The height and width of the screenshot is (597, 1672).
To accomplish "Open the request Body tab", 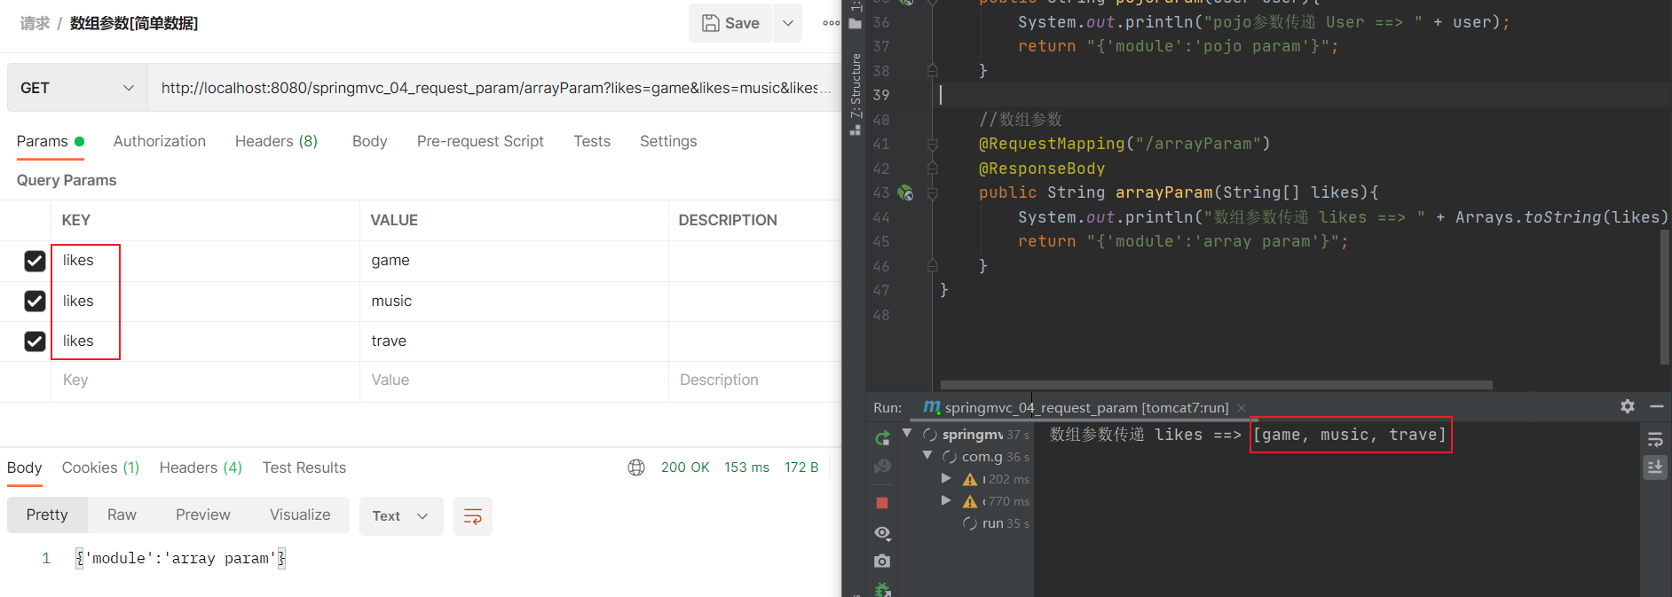I will pyautogui.click(x=369, y=141).
